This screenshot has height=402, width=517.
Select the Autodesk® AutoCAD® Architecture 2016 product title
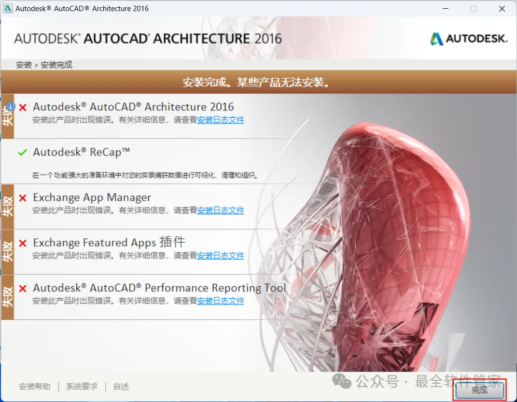click(x=133, y=107)
